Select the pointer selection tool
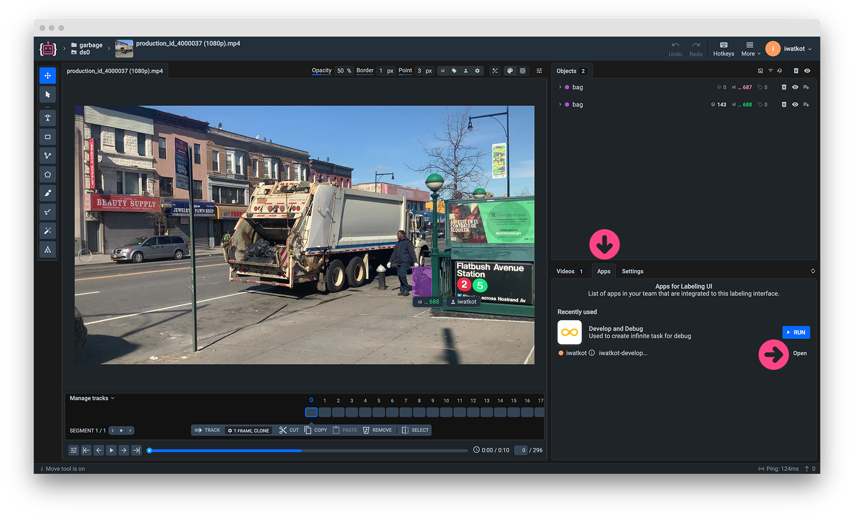Viewport: 854px width, 522px height. (x=48, y=95)
